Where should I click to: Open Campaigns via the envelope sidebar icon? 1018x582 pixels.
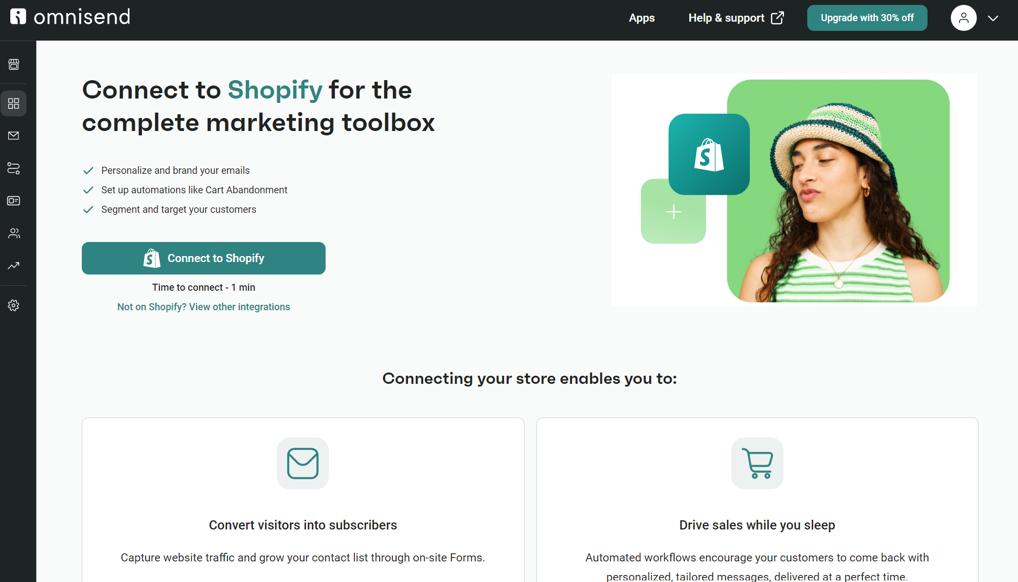[14, 135]
